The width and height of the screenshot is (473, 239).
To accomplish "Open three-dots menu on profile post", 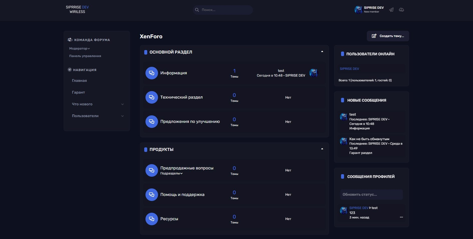I will pos(401,217).
